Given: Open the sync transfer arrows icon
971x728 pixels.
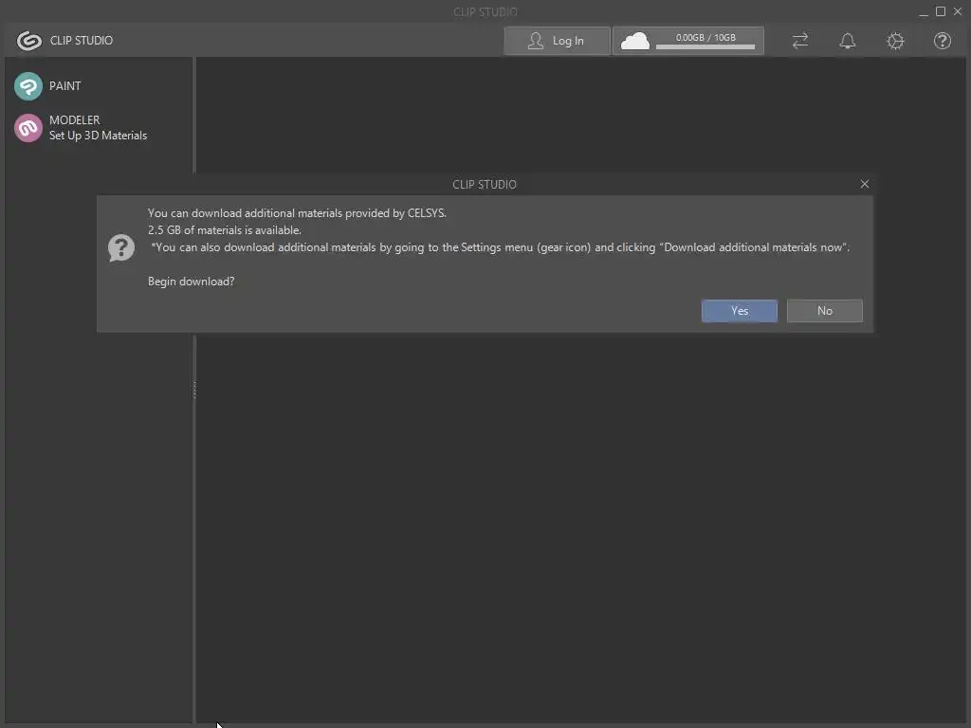Looking at the screenshot, I should pyautogui.click(x=800, y=41).
